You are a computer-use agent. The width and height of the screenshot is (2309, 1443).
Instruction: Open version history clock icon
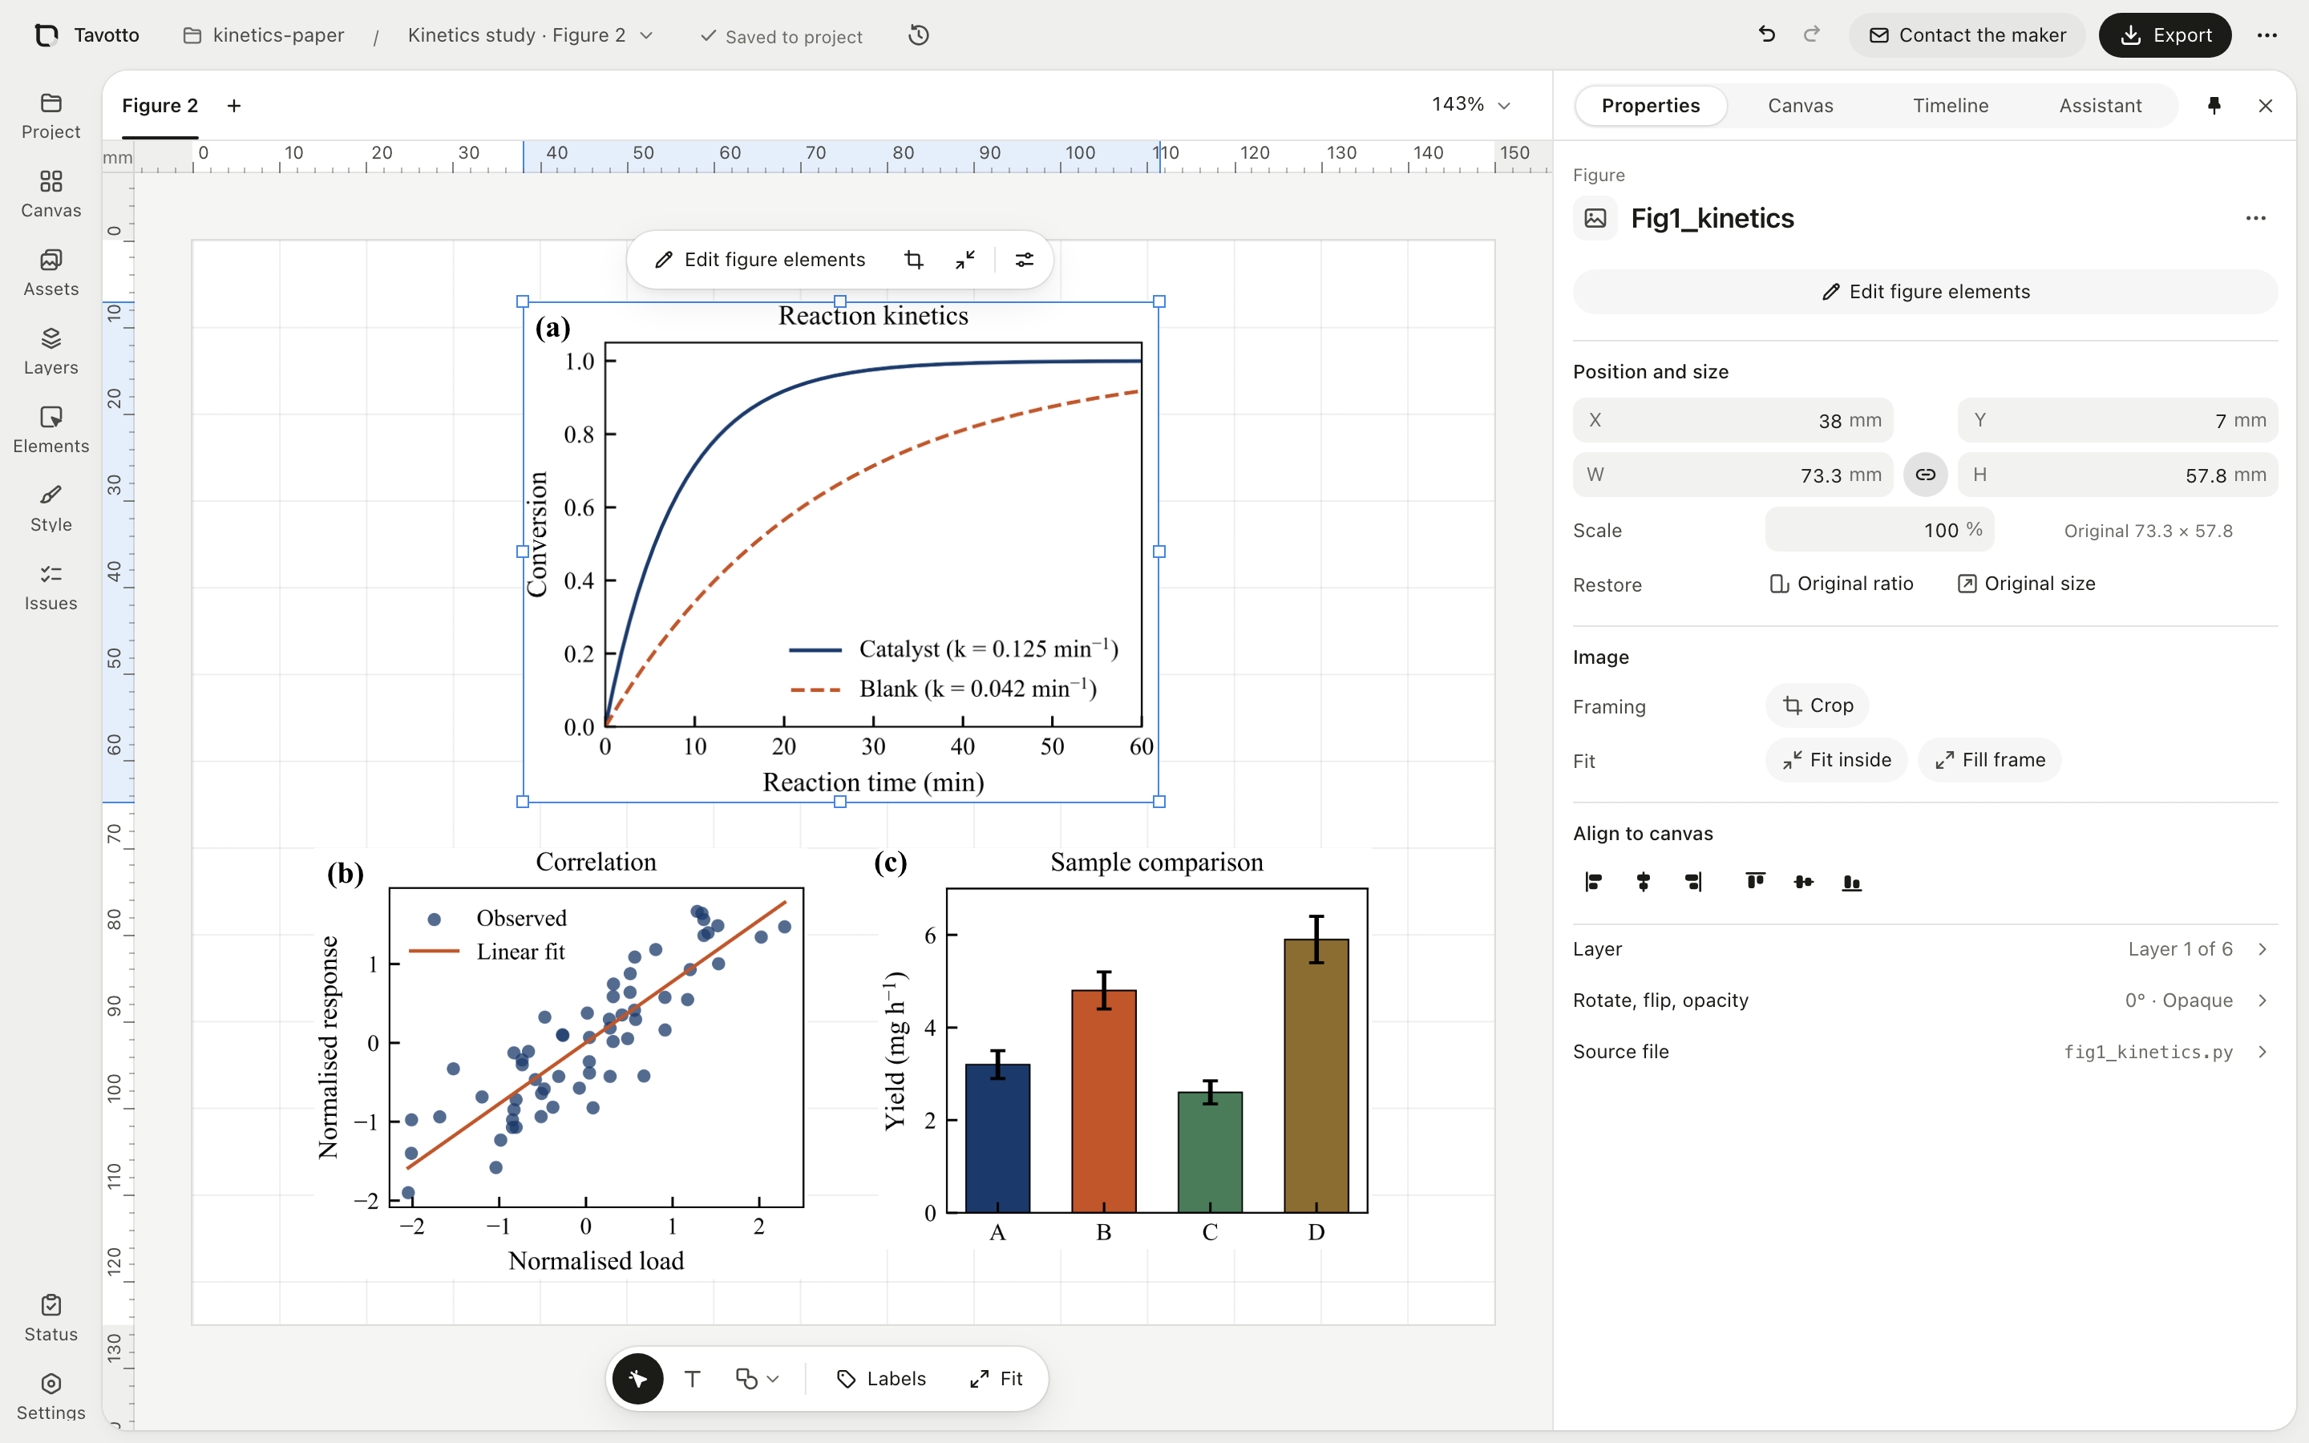[x=918, y=35]
